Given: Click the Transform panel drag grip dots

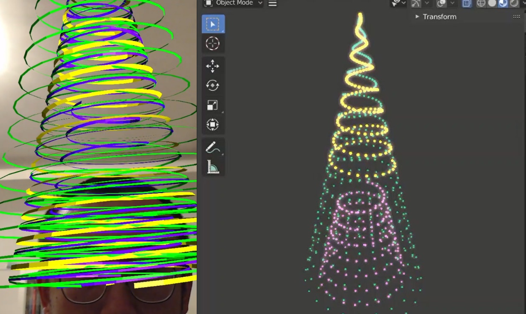Looking at the screenshot, I should pos(517,17).
